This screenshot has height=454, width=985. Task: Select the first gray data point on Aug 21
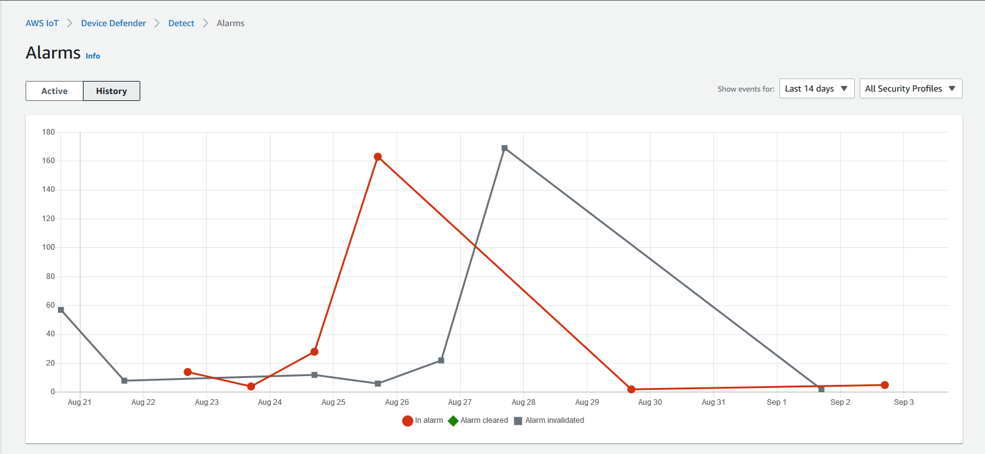(60, 309)
